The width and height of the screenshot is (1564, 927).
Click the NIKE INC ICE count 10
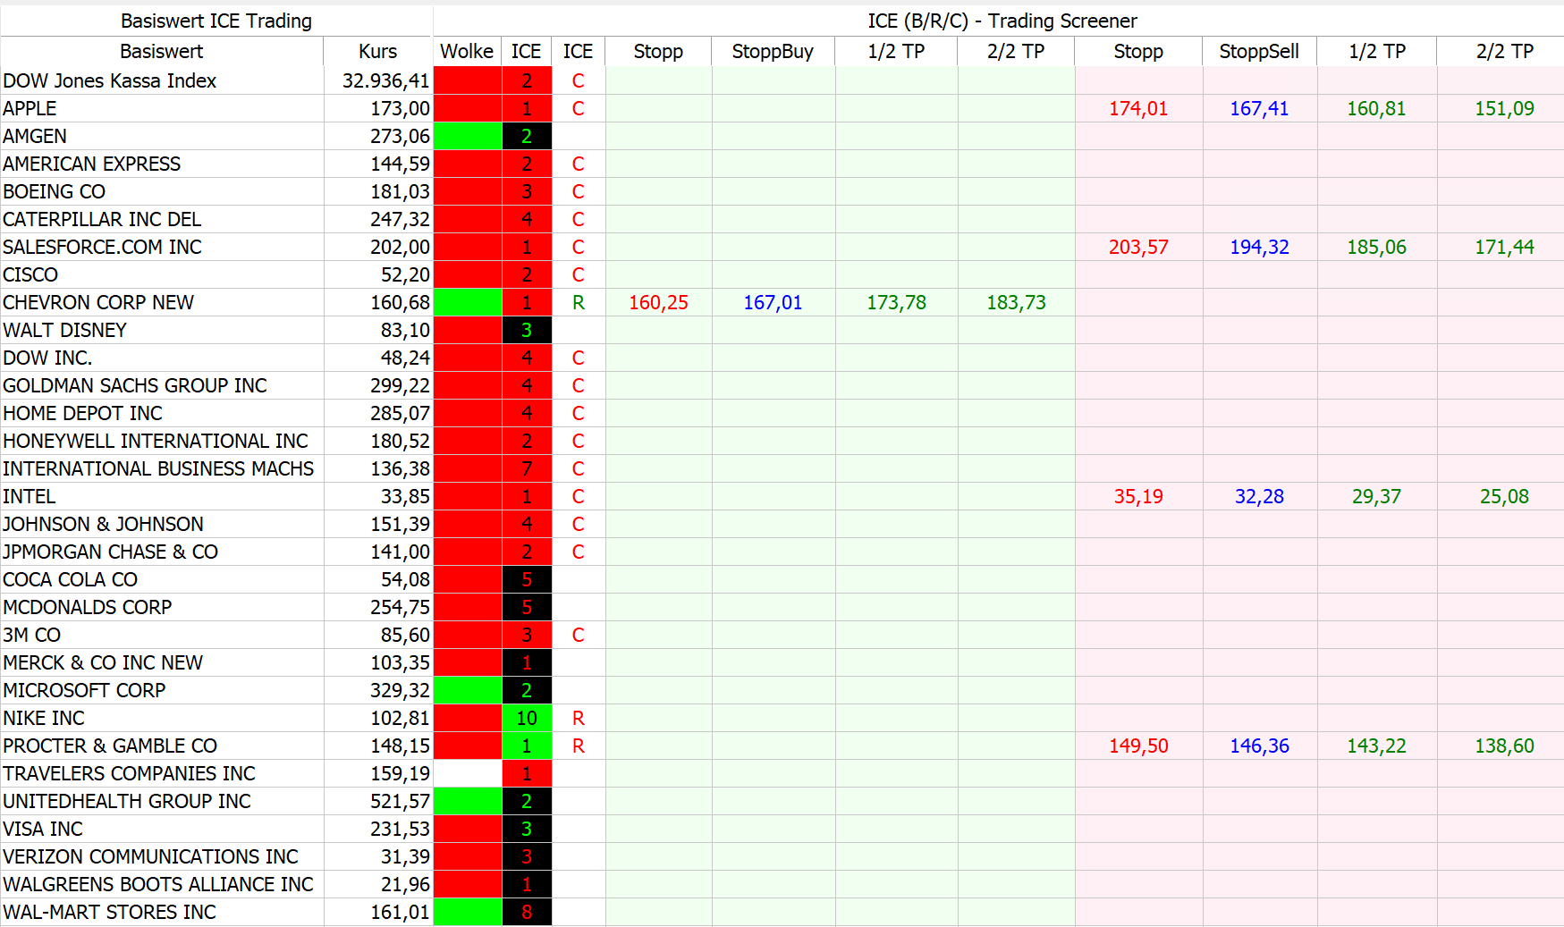tap(527, 718)
